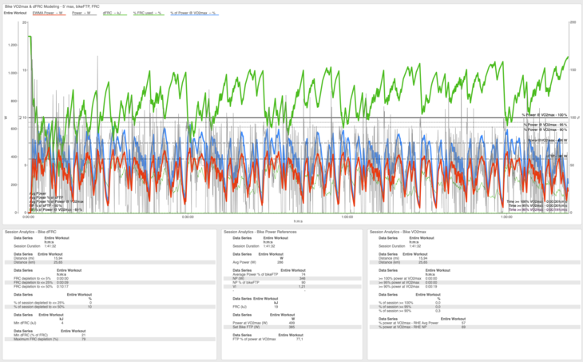Select the NP % of bikeFTP row
This screenshot has height=362, width=583.
tap(292, 283)
